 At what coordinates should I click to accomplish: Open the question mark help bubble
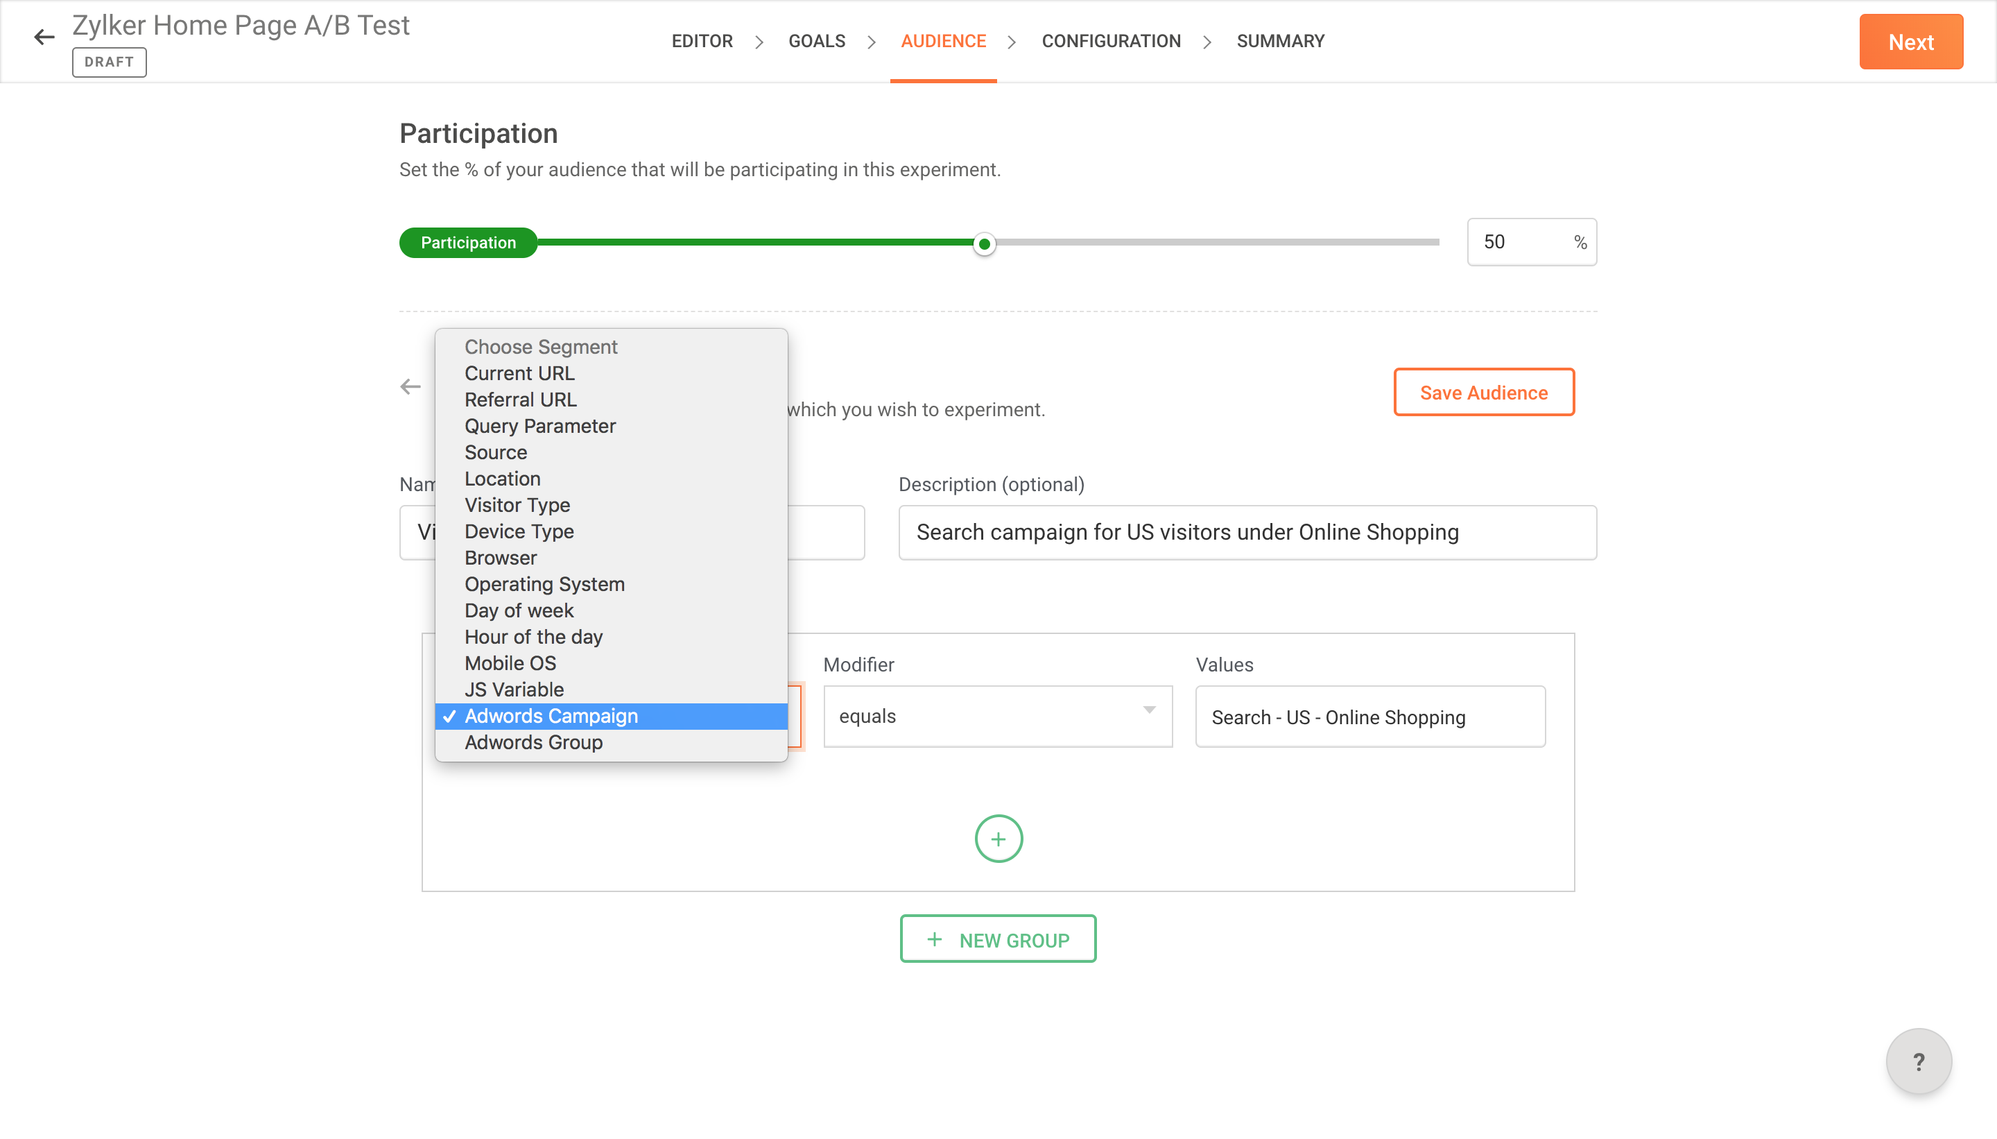point(1918,1061)
